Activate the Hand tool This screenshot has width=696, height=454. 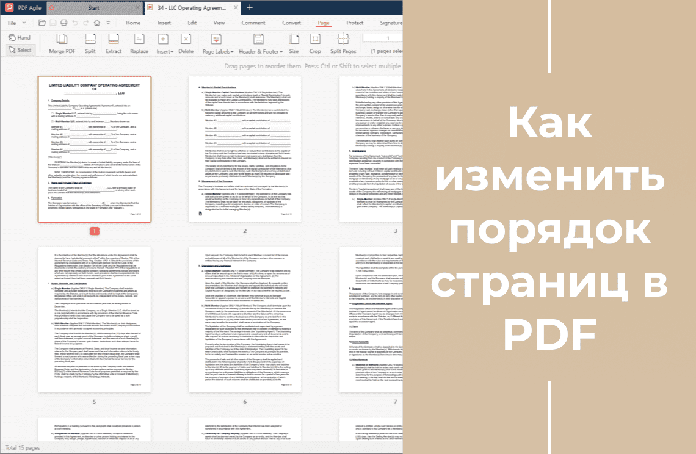tap(19, 37)
